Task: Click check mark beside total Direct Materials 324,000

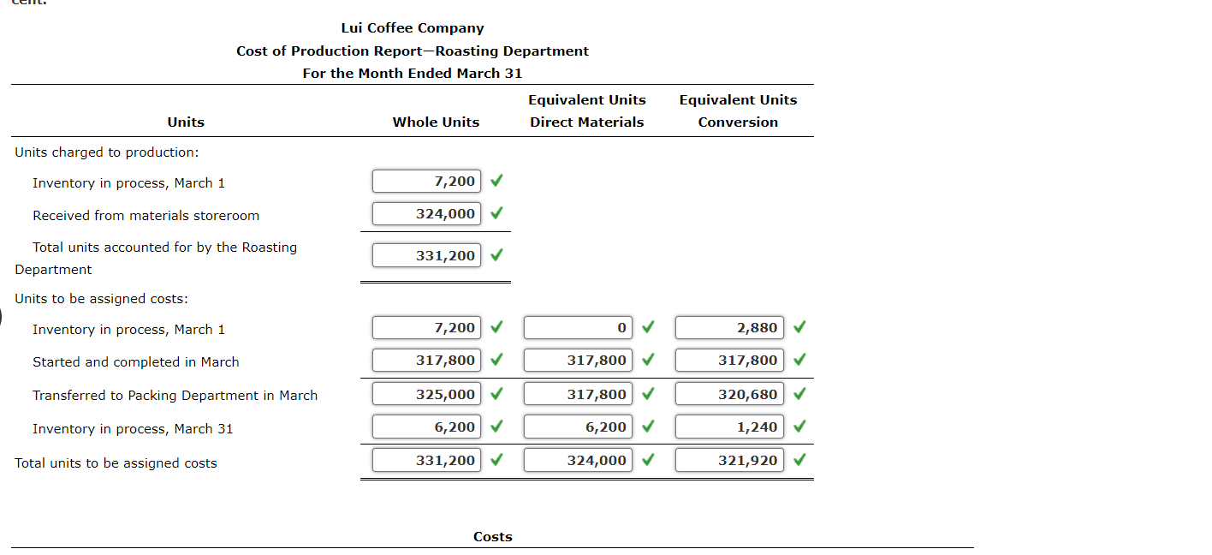Action: pos(648,460)
